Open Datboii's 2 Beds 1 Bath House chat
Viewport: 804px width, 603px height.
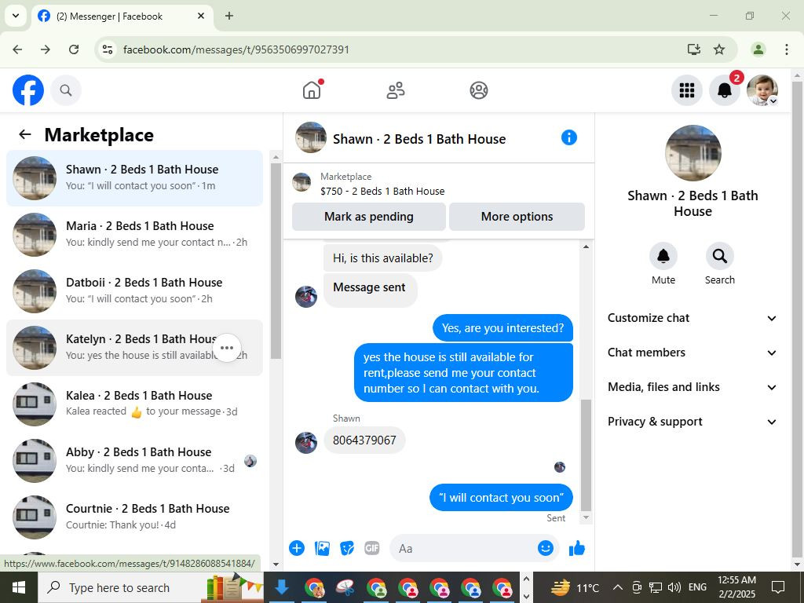(134, 291)
